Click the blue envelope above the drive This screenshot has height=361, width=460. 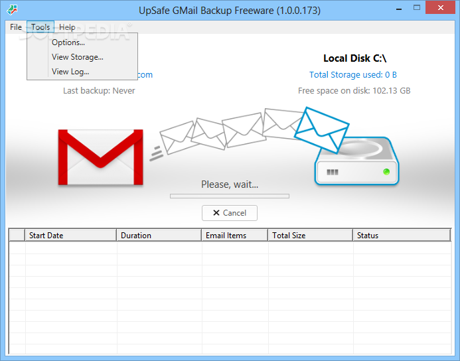coord(321,130)
